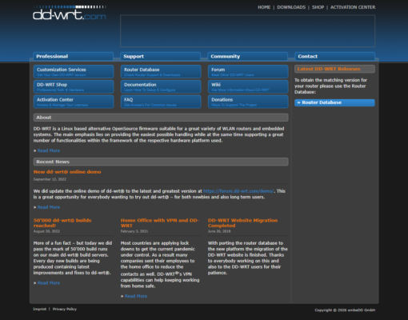Open 'DD-WRT Website Migration Completed' headline
This screenshot has width=408, height=320.
click(x=242, y=223)
